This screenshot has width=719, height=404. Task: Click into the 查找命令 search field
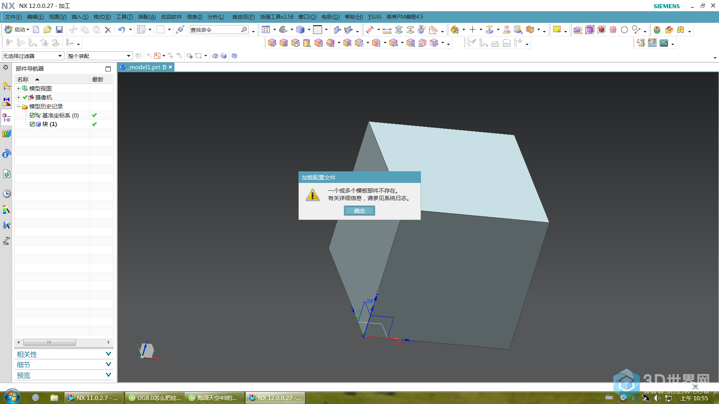coord(215,30)
